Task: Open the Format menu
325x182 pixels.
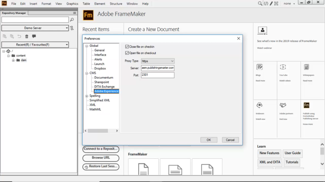Action: coord(46,4)
